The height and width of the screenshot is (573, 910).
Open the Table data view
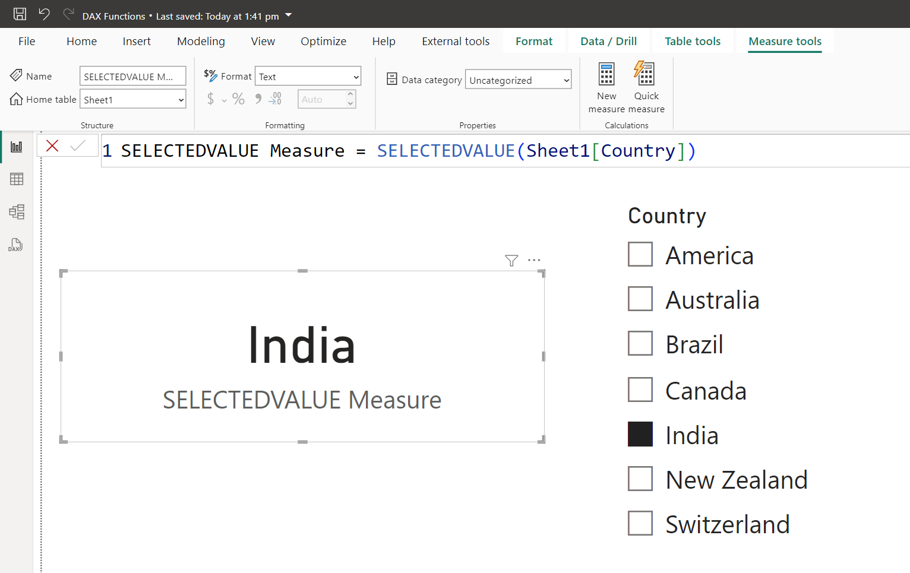[x=16, y=179]
